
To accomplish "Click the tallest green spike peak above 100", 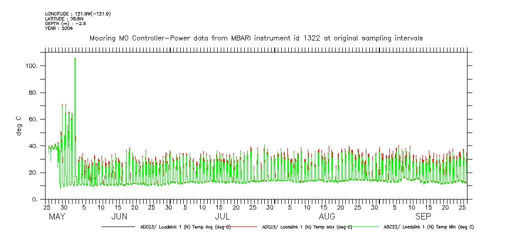I will pos(75,58).
